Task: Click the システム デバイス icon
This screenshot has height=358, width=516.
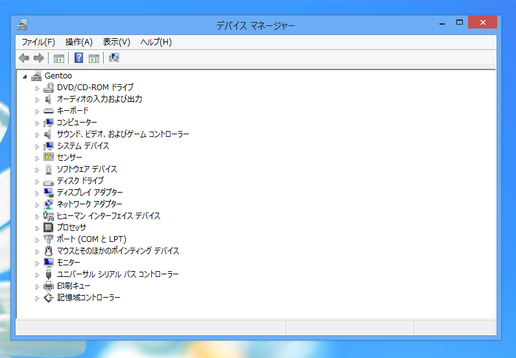Action: [49, 146]
